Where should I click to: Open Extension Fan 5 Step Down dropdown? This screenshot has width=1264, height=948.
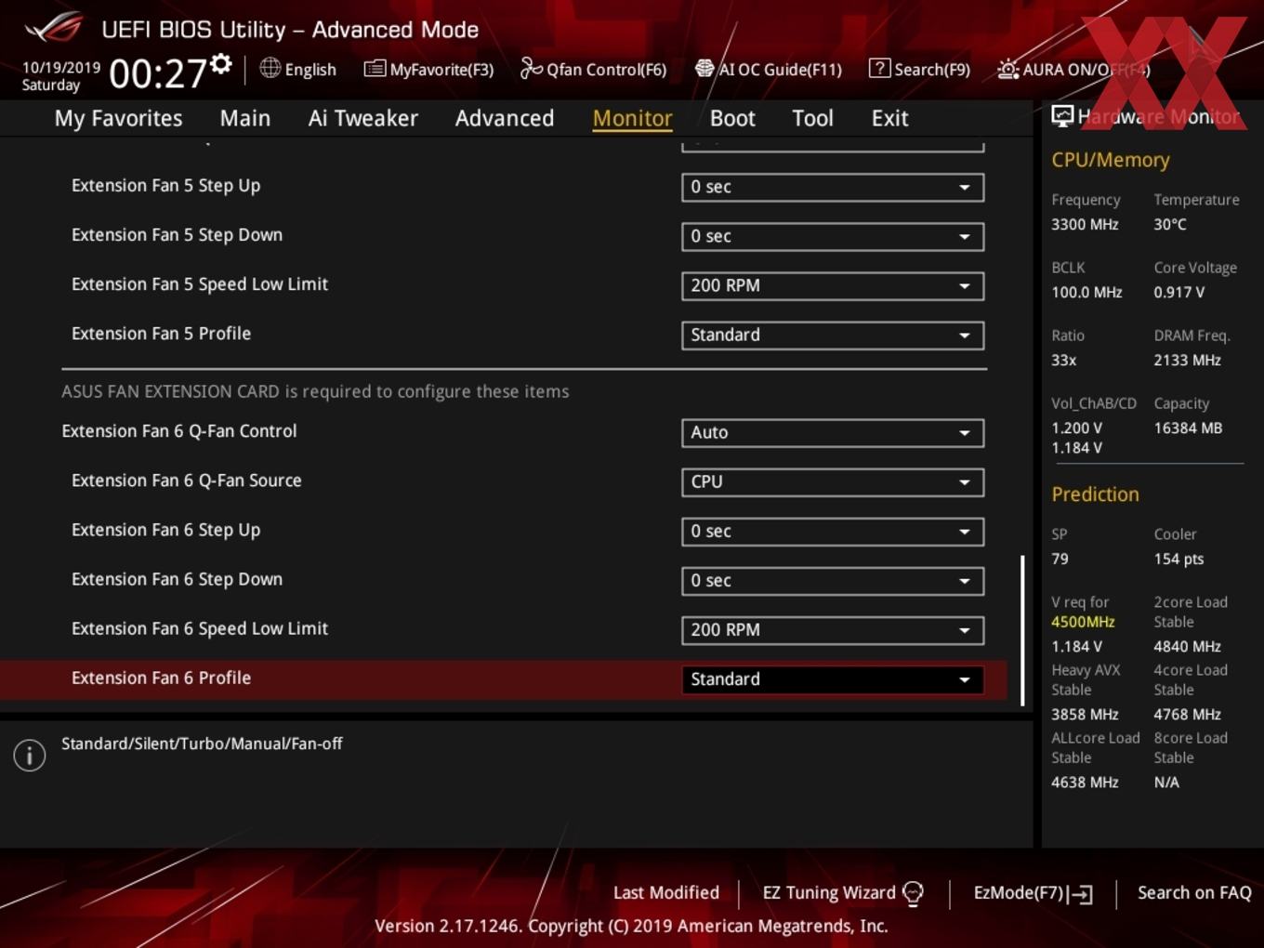(833, 236)
